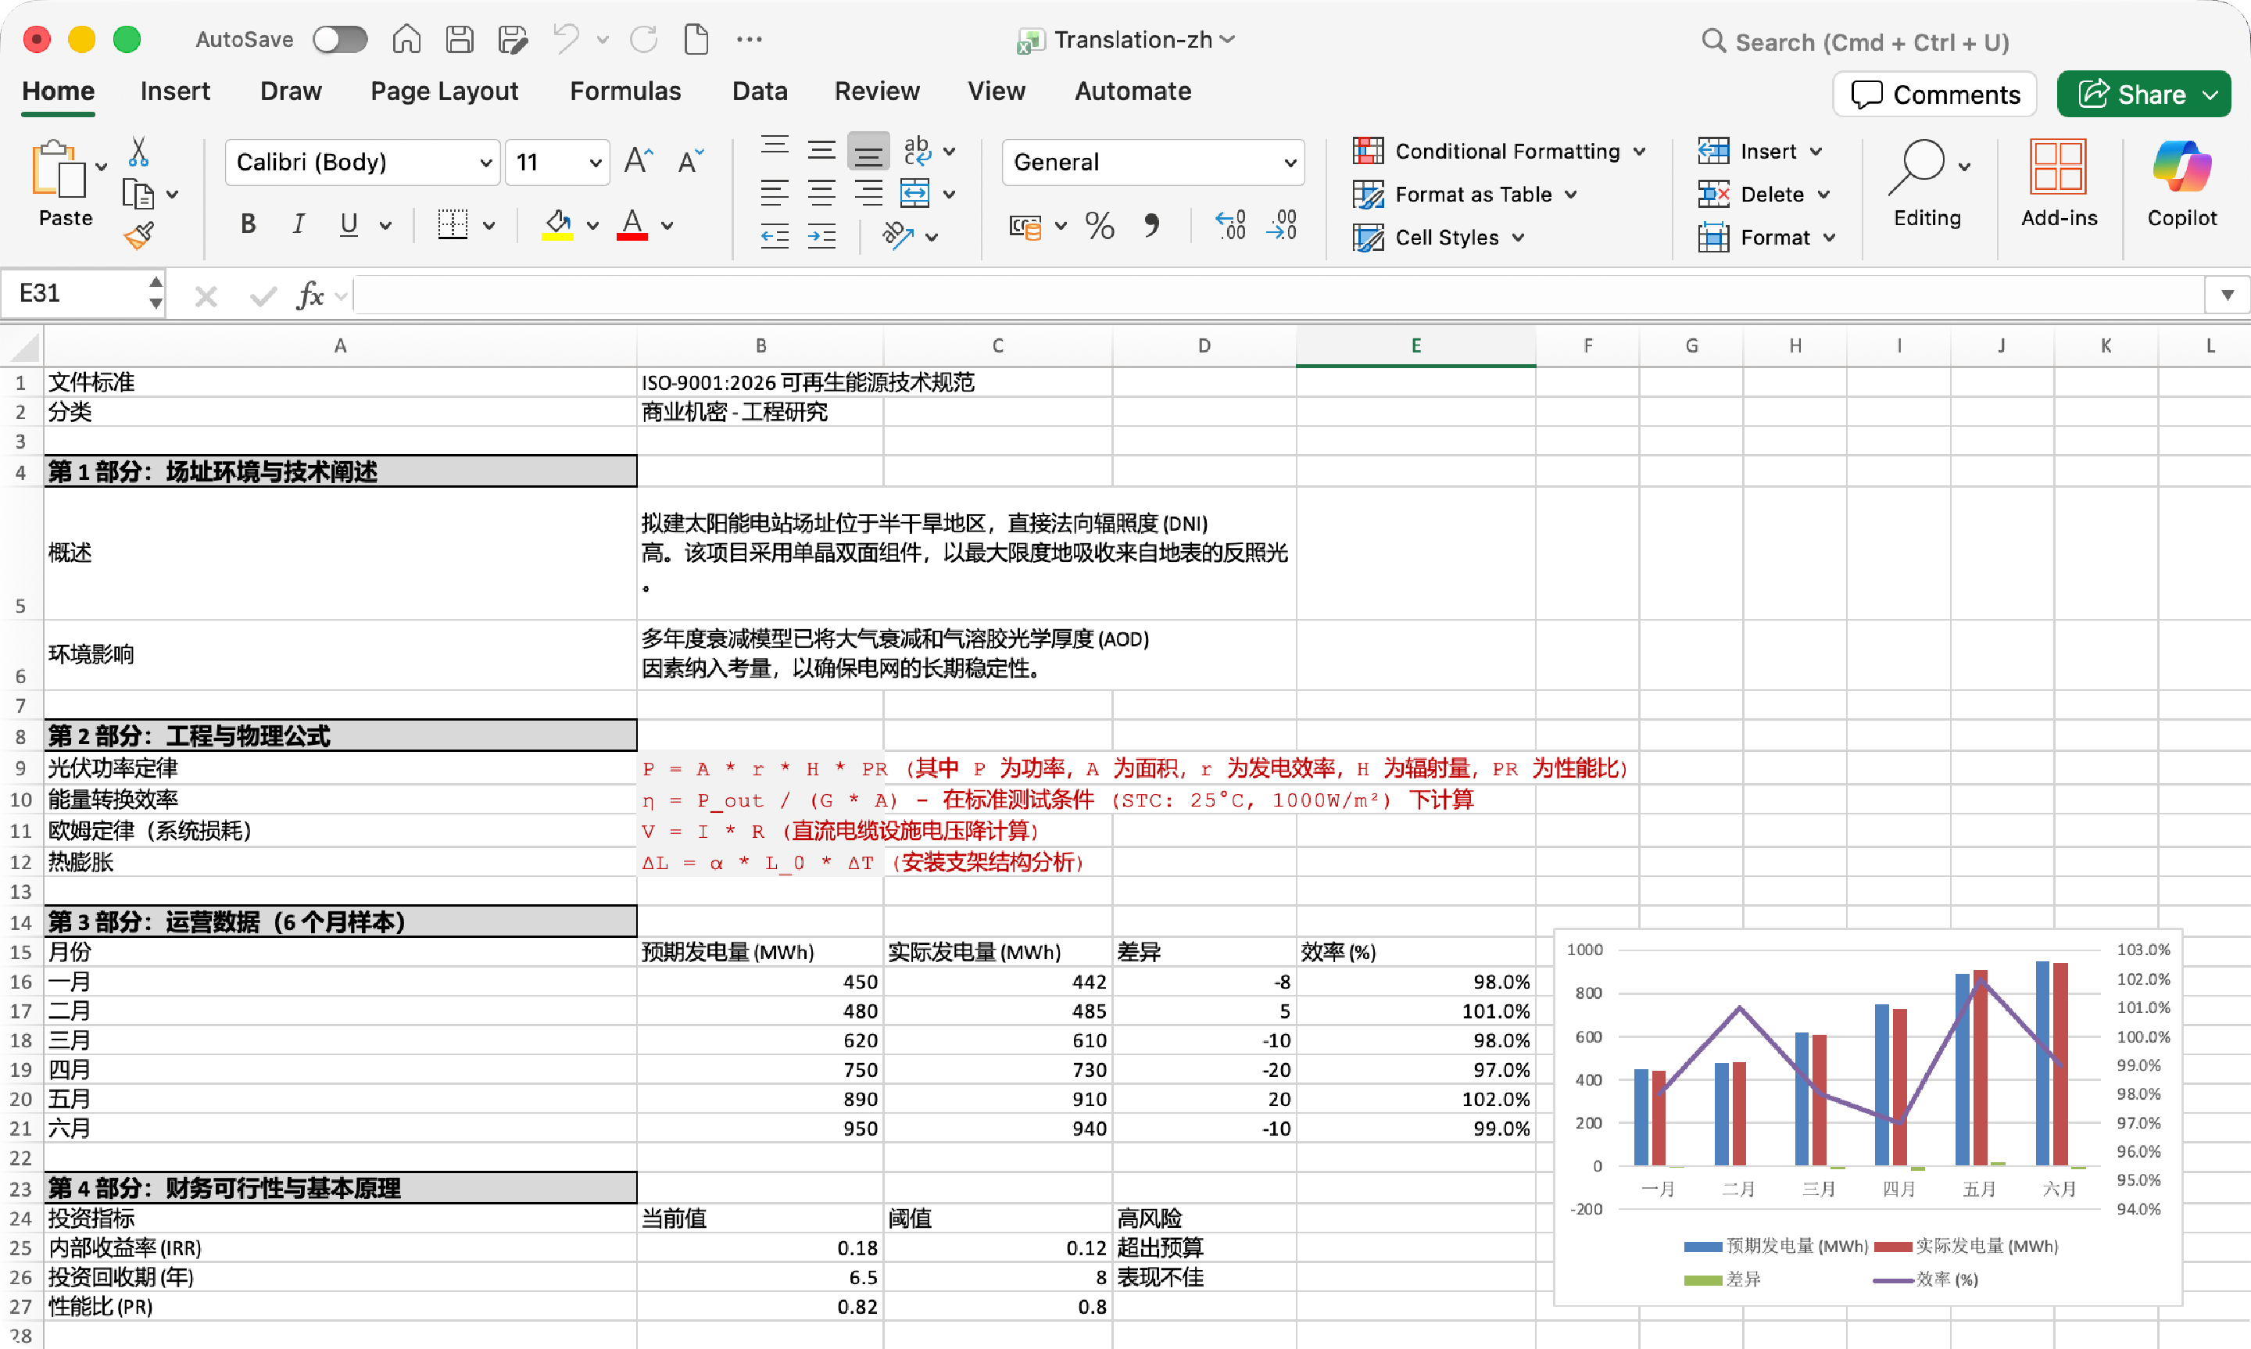The height and width of the screenshot is (1349, 2251).
Task: Open the Review ribbon tab
Action: tap(876, 91)
